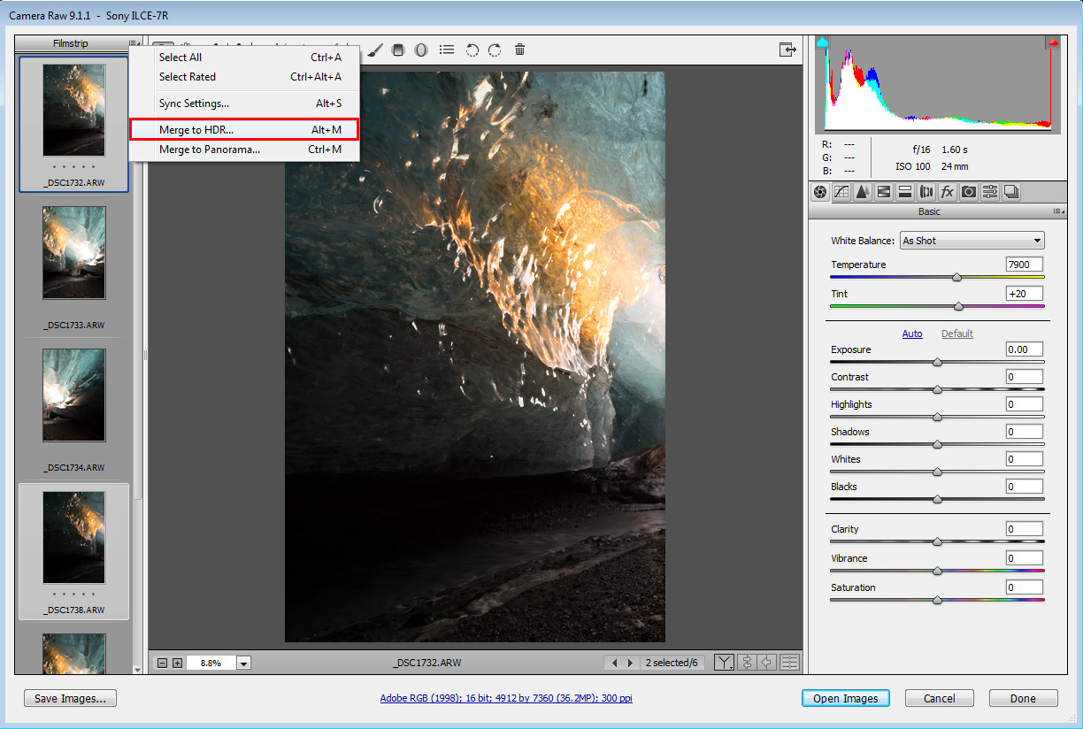1083x729 pixels.
Task: Click the Cancel button
Action: click(940, 699)
